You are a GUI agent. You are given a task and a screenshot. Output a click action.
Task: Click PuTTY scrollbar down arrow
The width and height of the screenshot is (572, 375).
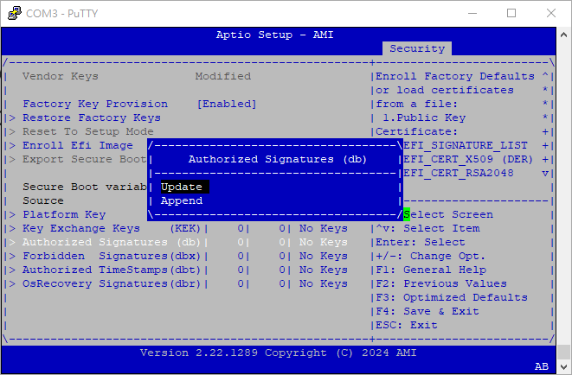(563, 366)
